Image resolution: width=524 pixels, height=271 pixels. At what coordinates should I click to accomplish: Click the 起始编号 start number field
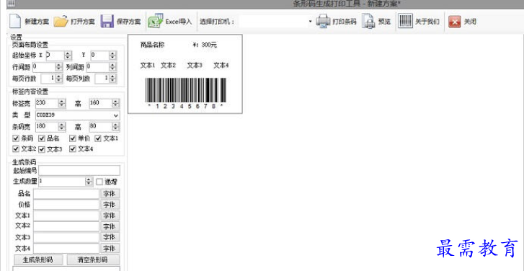pos(79,171)
